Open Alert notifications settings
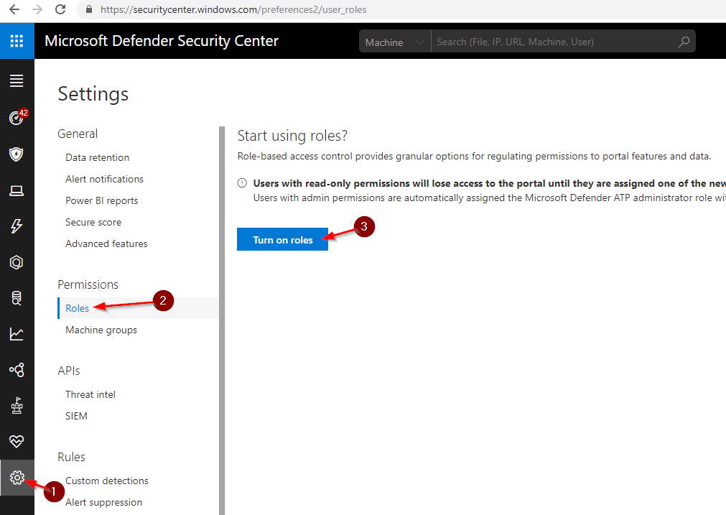The image size is (726, 515). pyautogui.click(x=105, y=180)
